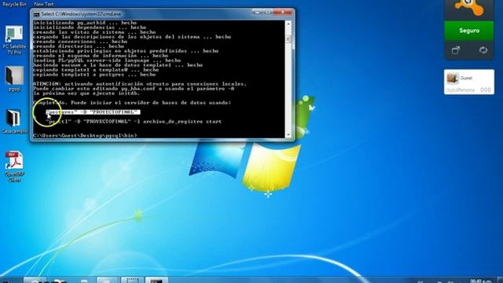Click the cmd window vertical scrollbar thumb
This screenshot has width=503, height=283.
click(288, 39)
